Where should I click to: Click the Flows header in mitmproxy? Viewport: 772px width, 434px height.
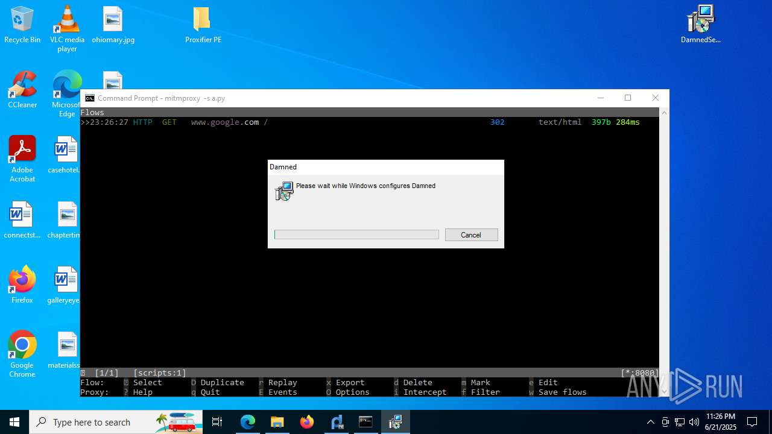coord(92,113)
